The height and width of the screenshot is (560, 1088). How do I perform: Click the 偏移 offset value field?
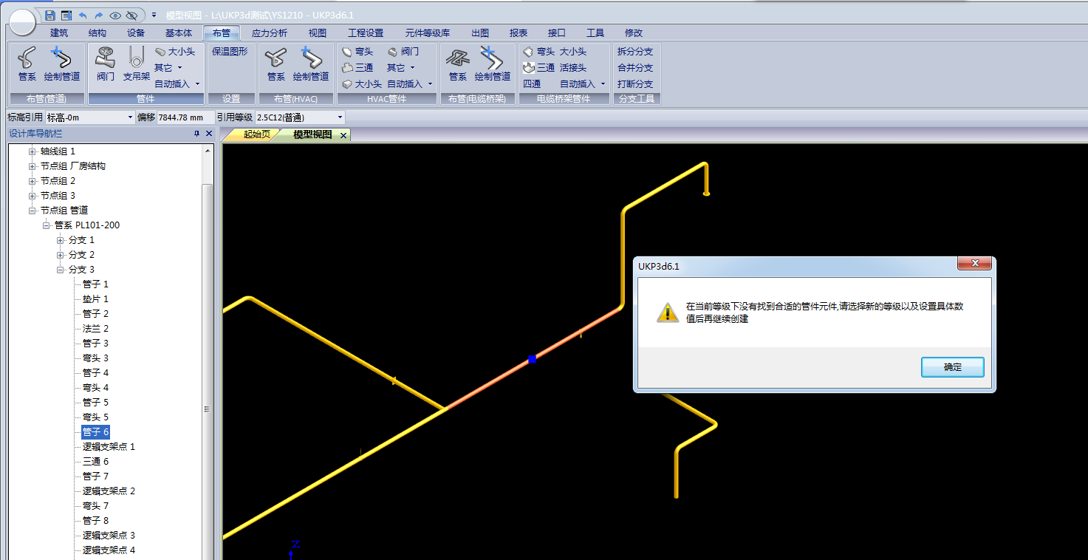click(x=185, y=117)
